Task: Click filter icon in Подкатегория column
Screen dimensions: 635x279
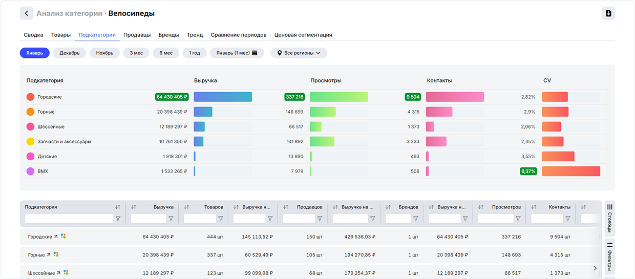Action: 118,219
